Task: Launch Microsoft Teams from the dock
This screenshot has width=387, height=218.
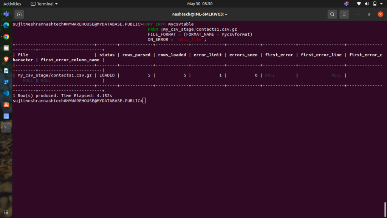Action: click(x=6, y=14)
